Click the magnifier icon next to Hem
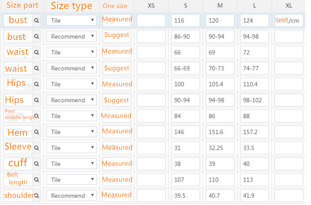 point(36,132)
